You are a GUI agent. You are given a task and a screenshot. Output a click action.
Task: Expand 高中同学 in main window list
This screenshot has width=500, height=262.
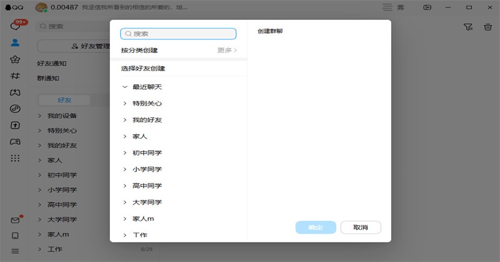(40, 205)
